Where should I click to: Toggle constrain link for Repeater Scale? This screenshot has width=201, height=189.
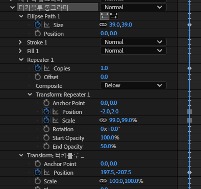tap(103, 120)
